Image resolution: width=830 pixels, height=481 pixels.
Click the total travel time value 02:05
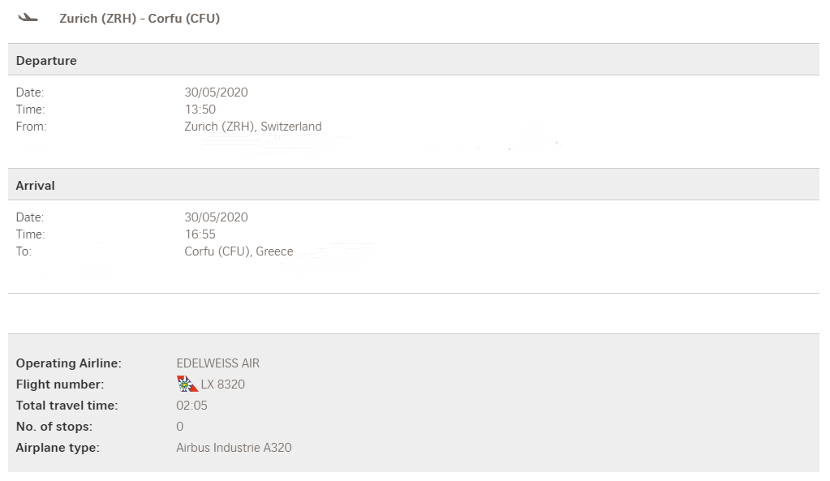191,406
